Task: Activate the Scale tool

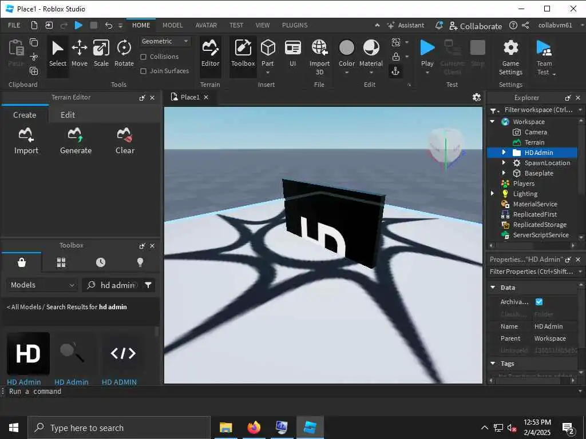Action: (101, 54)
